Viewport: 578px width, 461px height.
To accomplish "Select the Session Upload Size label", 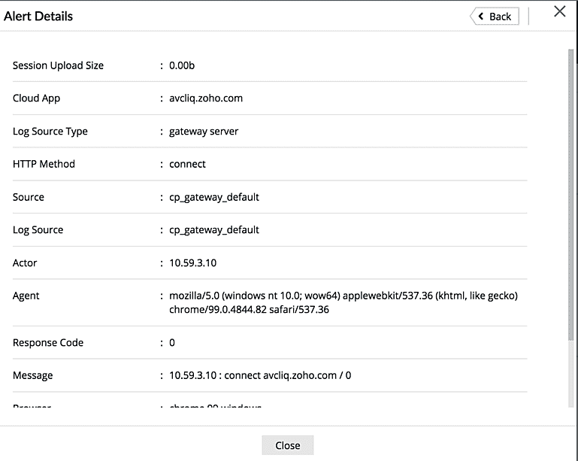I will pyautogui.click(x=58, y=65).
